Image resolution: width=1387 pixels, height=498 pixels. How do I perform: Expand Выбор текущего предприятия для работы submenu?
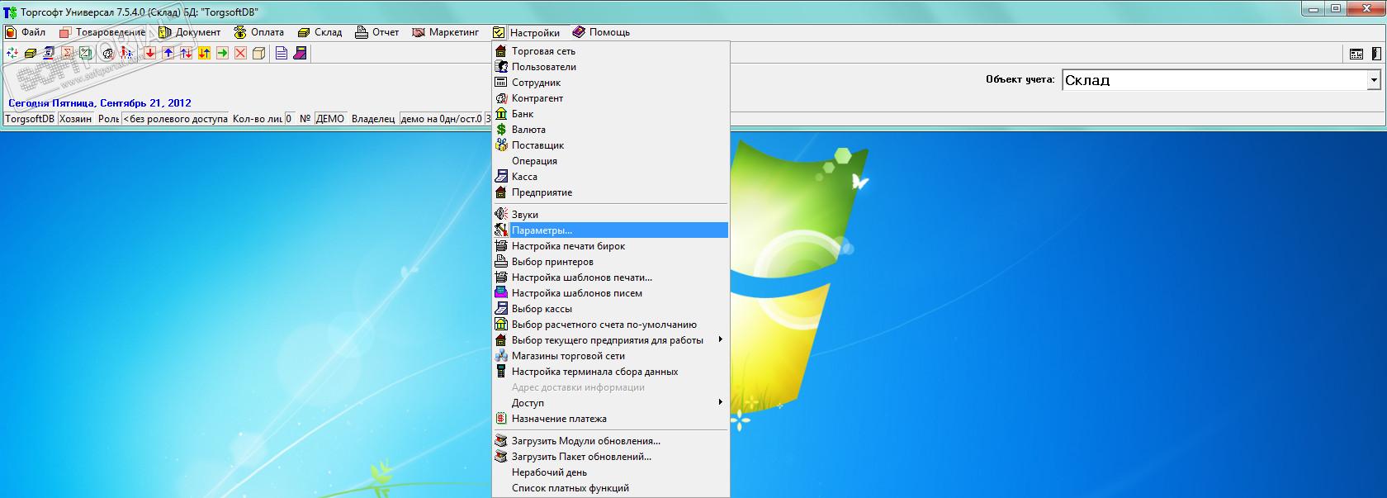click(x=610, y=340)
